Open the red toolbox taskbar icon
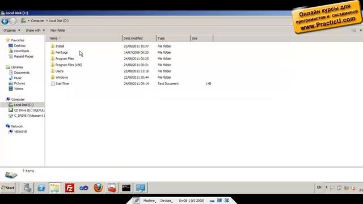 pyautogui.click(x=112, y=188)
